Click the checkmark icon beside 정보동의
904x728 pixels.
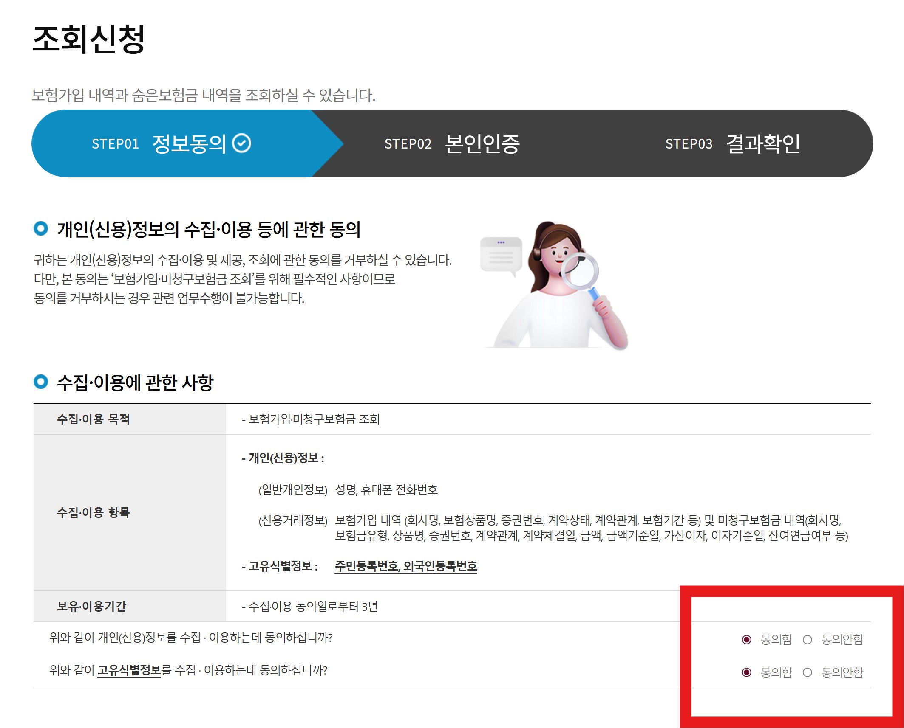pos(241,143)
